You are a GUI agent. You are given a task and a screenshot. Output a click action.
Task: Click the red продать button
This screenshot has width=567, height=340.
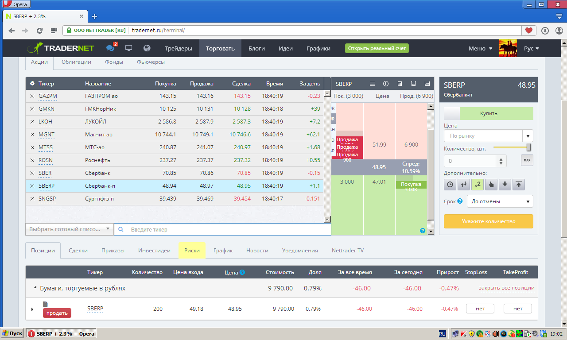click(x=57, y=313)
